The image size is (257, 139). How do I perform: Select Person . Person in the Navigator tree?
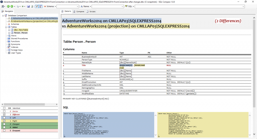coord(21,33)
